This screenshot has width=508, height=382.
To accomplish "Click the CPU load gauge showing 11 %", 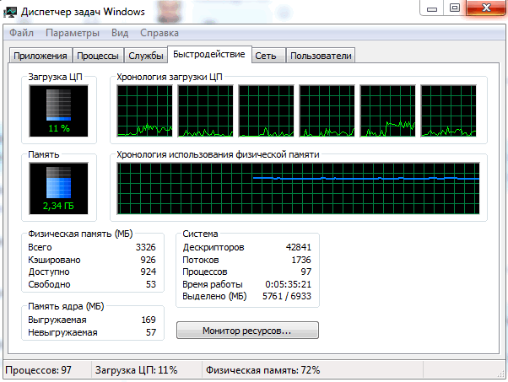I will pos(58,110).
